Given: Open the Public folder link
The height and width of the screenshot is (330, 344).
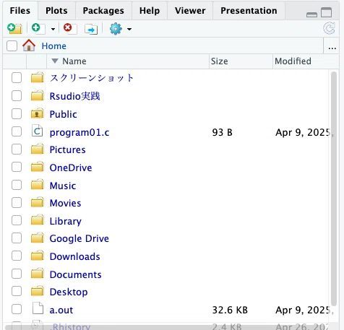Looking at the screenshot, I should tap(64, 114).
